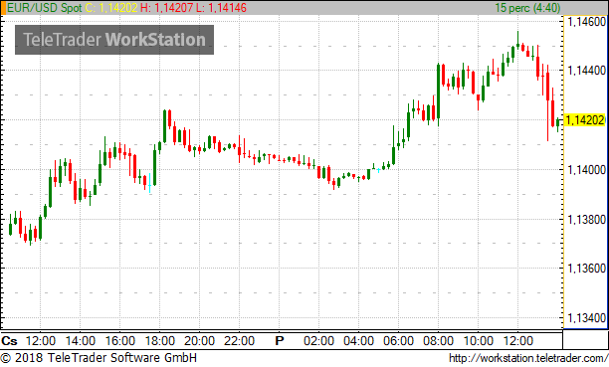The image size is (609, 367).
Task: Click the cyan doji candle near 17:30
Action: coord(150,183)
